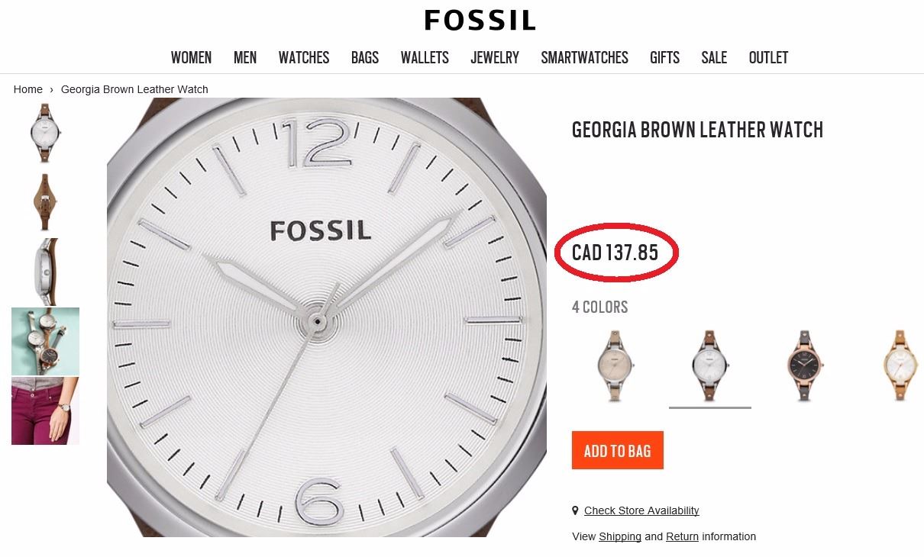This screenshot has width=924, height=557.
Task: Choose the beige dial grey strap color
Action: click(615, 365)
